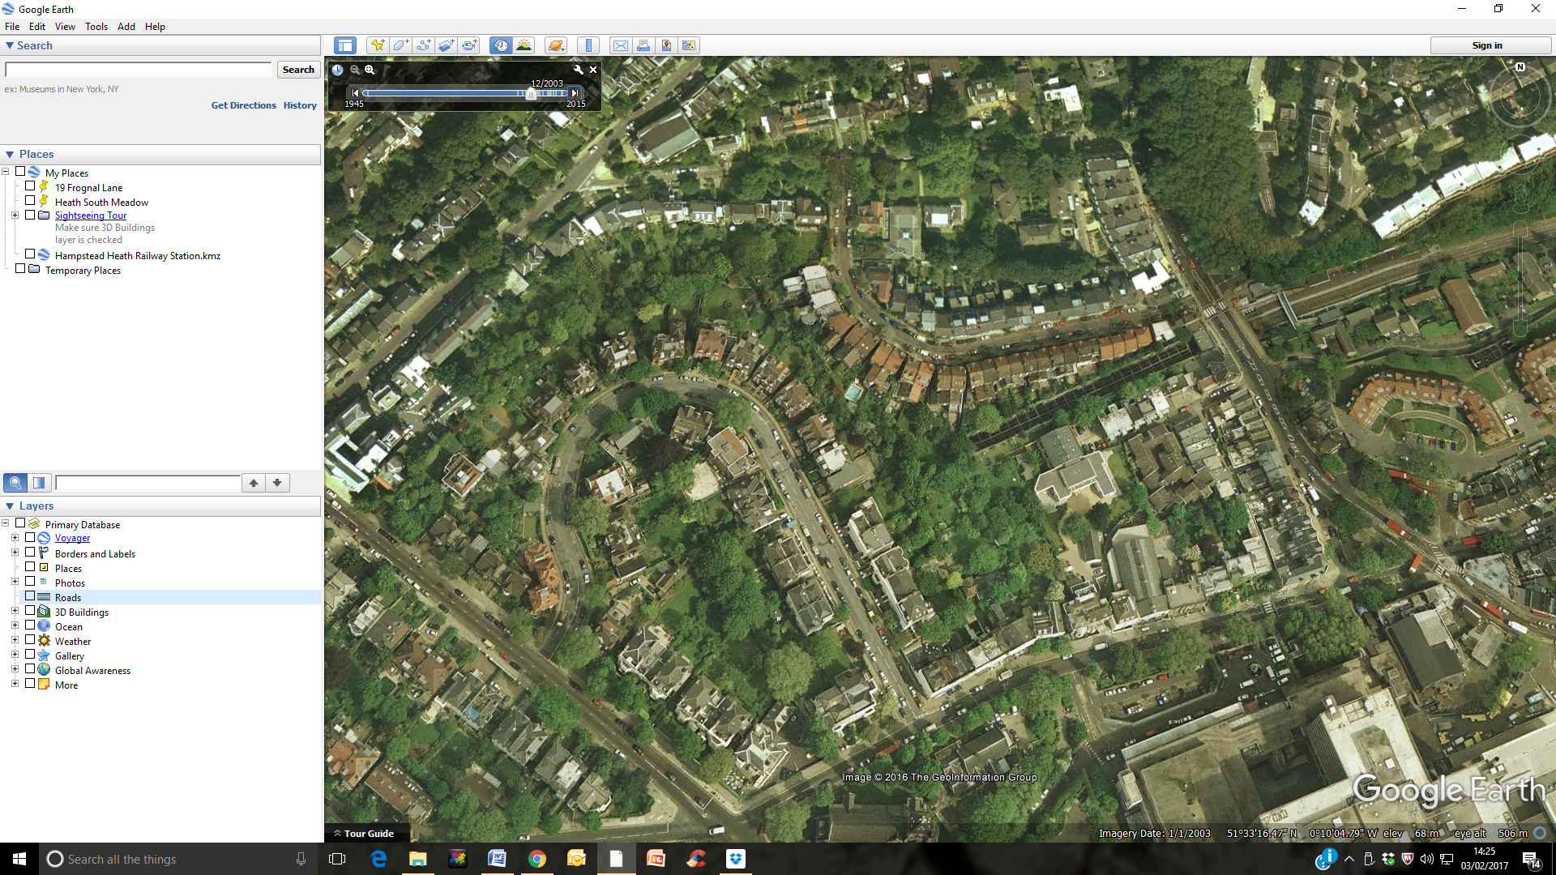Open the Add menu
The image size is (1556, 875).
point(126,26)
